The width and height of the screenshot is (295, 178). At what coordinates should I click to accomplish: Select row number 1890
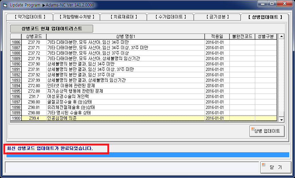(x=16, y=64)
